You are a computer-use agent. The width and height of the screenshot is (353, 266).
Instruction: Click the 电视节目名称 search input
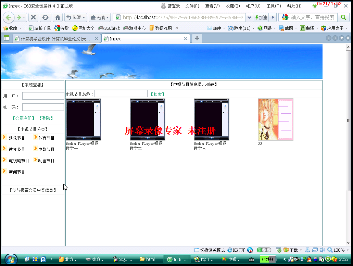[x=121, y=93]
